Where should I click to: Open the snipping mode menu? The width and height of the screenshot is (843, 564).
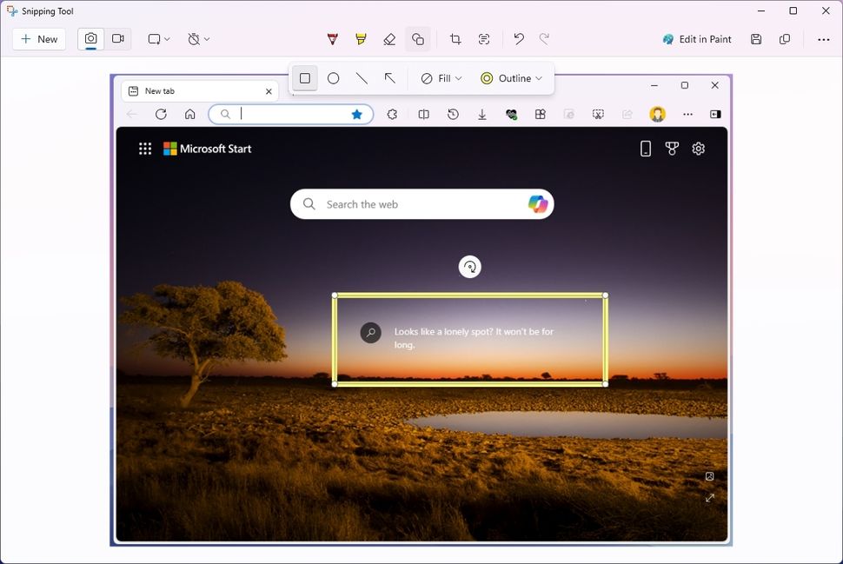point(157,39)
